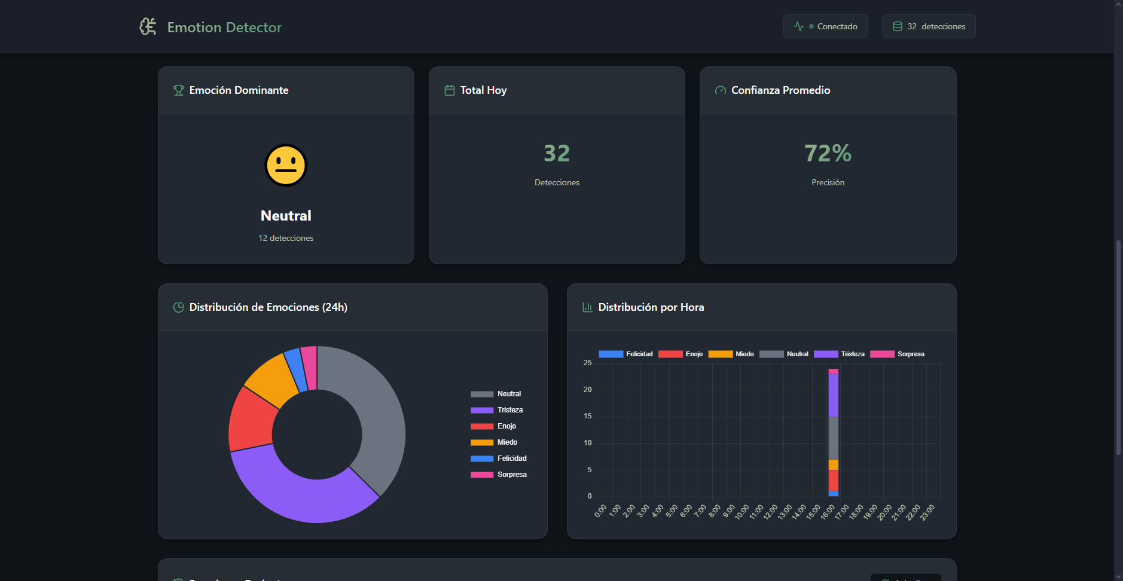Click the neutral face emoji
This screenshot has height=581, width=1123.
click(x=286, y=166)
